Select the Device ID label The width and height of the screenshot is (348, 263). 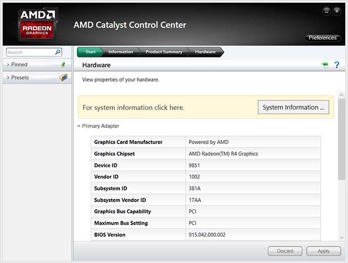coord(106,165)
